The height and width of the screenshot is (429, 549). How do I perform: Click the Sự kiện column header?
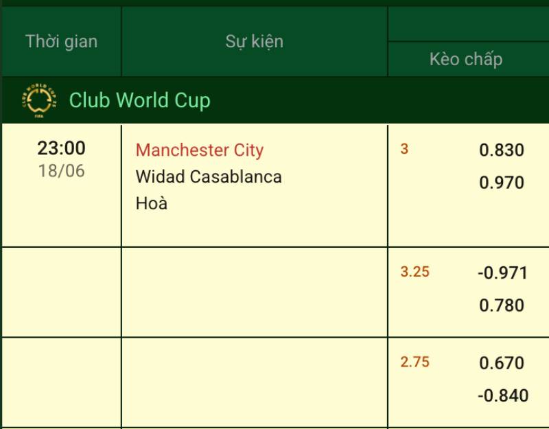tap(254, 41)
